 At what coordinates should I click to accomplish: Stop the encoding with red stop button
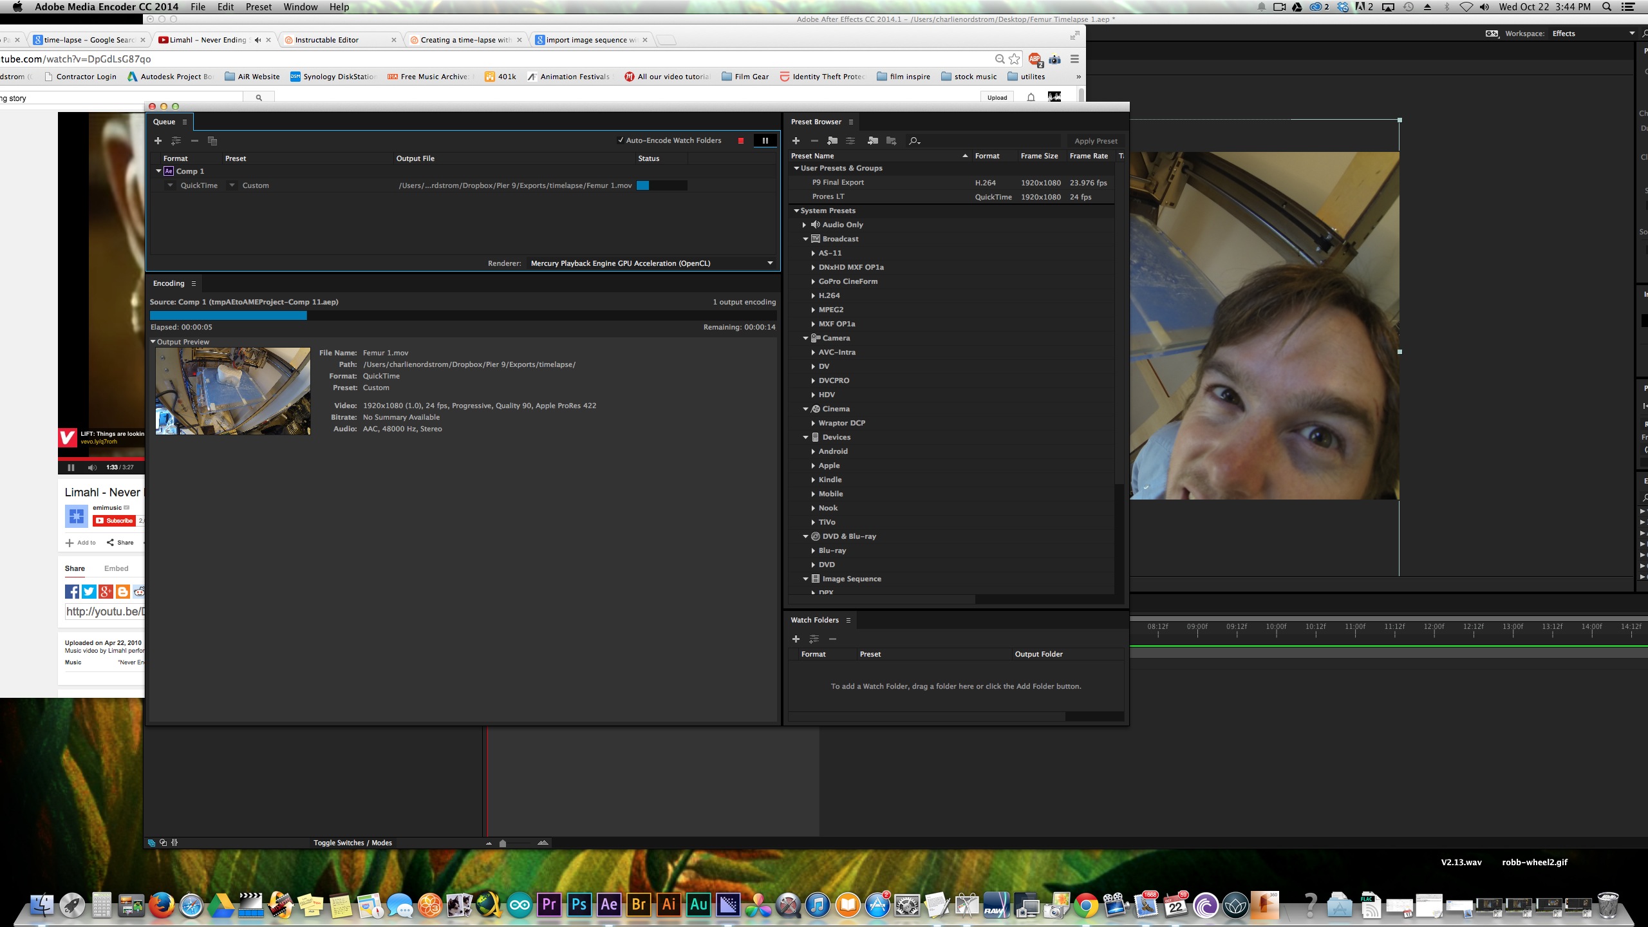[741, 140]
